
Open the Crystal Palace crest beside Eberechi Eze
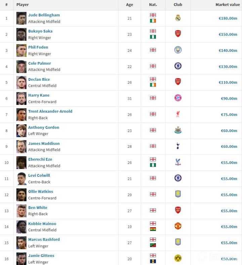coord(178,162)
